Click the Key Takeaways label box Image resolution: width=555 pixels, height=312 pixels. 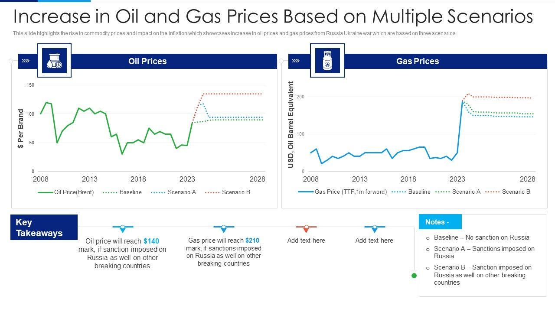(44, 227)
